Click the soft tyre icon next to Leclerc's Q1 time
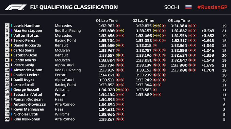This screenshot has width=231, height=129. coord(118,75)
